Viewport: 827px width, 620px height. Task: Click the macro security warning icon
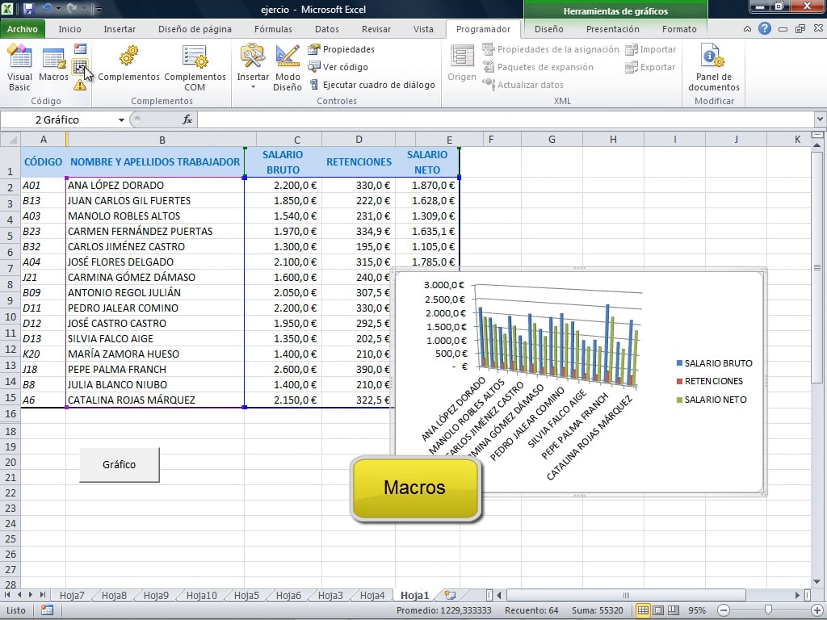[x=80, y=85]
